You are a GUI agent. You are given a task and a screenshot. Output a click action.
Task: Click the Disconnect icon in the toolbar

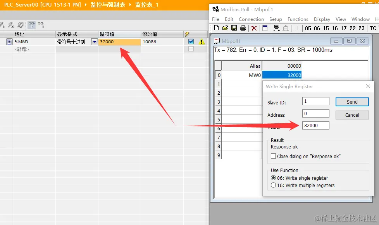click(286, 28)
